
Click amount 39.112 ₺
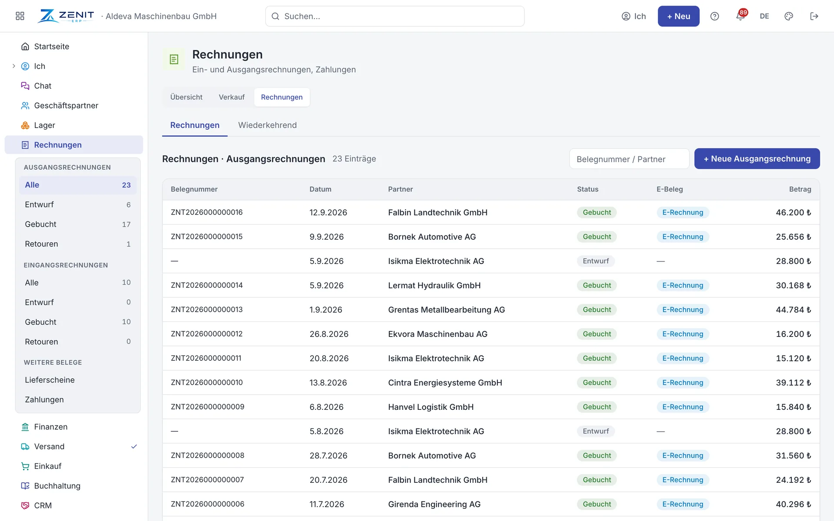793,383
